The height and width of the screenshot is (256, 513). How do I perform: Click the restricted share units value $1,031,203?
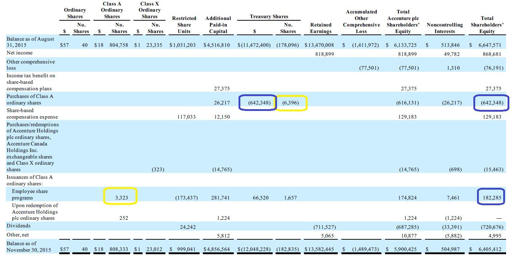pyautogui.click(x=183, y=45)
